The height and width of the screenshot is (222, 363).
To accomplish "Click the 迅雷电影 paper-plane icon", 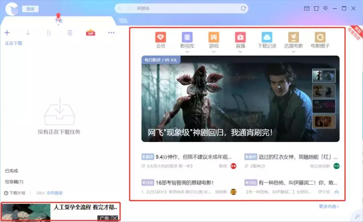I will coord(293,37).
